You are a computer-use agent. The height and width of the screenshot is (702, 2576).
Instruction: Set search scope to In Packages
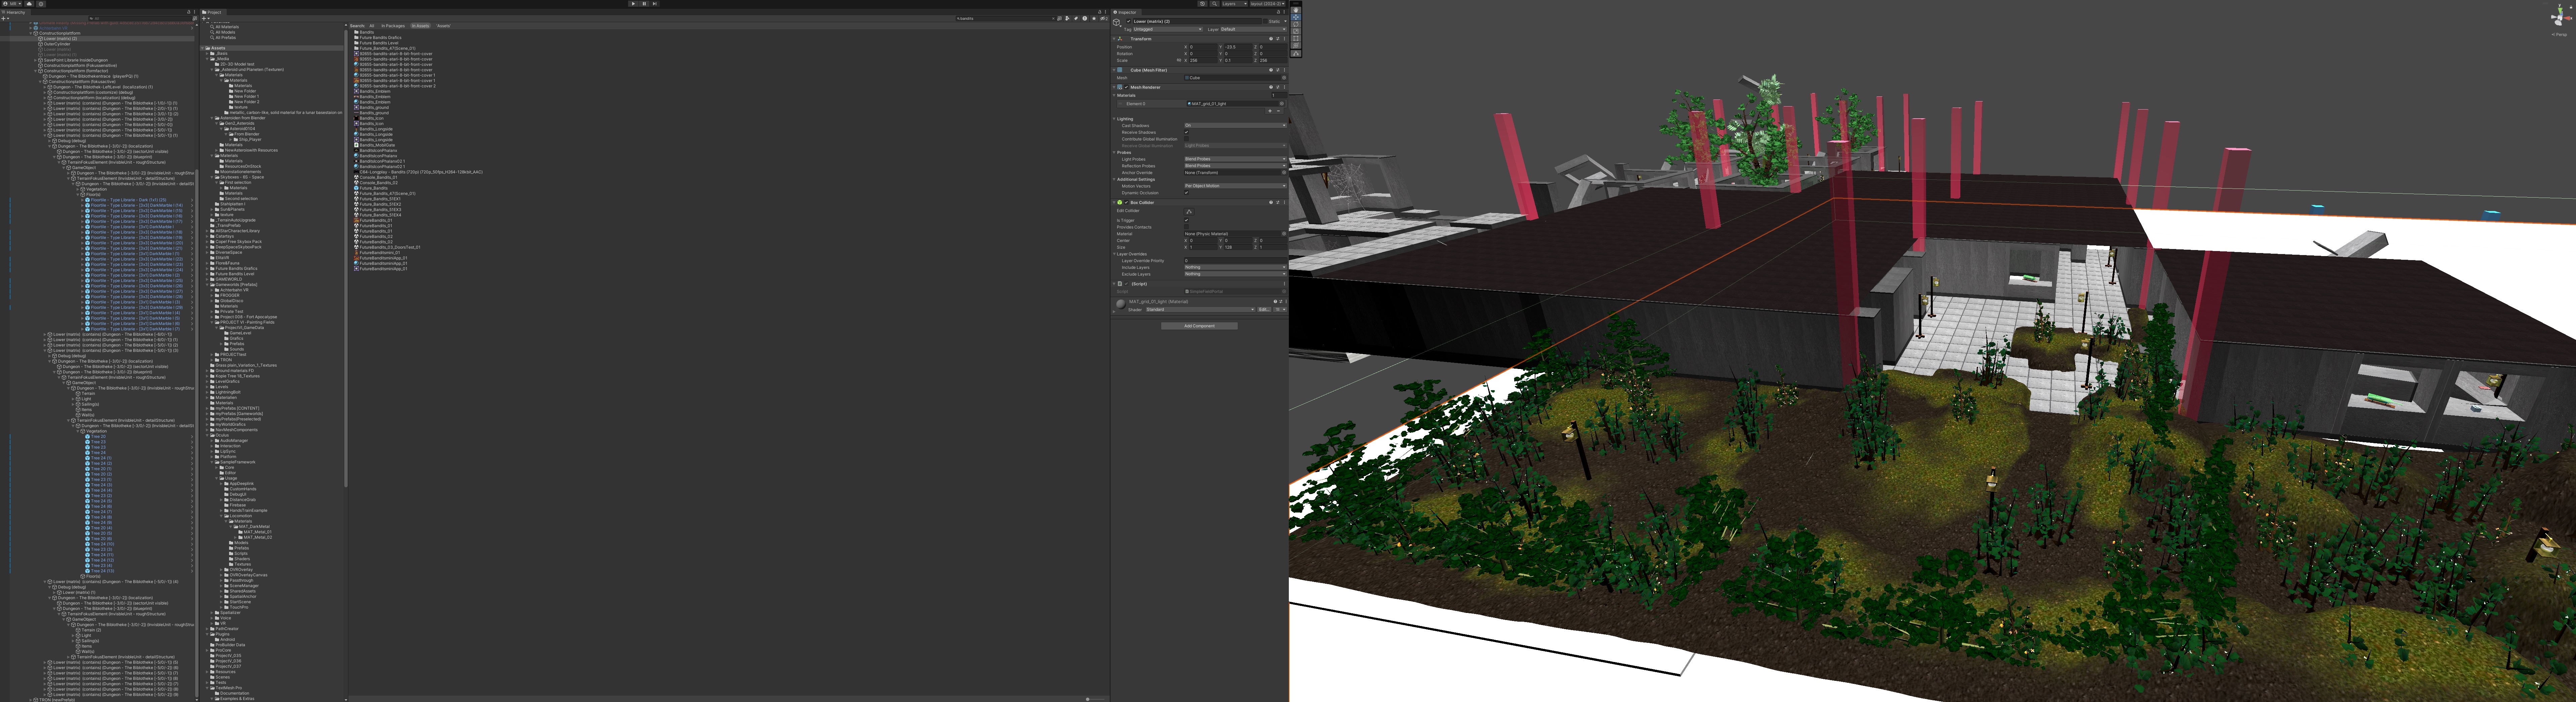click(393, 26)
